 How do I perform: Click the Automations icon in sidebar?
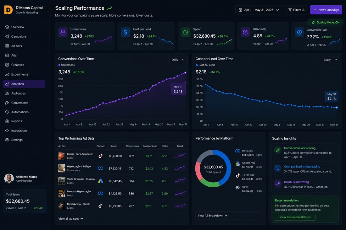[x=7, y=112]
